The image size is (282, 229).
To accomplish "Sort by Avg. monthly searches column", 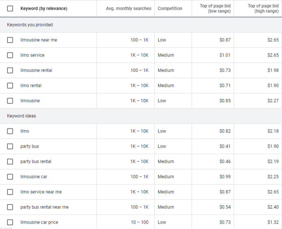I will (128, 9).
